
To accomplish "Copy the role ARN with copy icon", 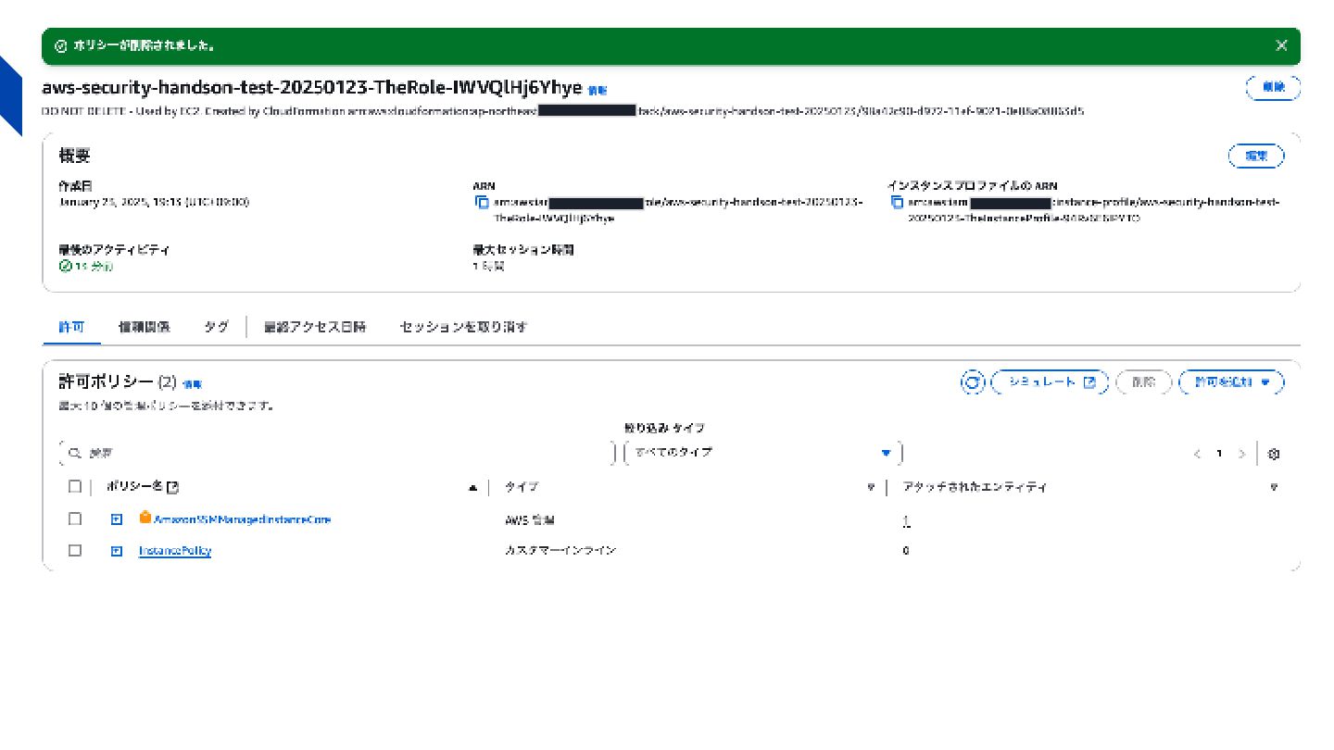I will click(x=481, y=202).
